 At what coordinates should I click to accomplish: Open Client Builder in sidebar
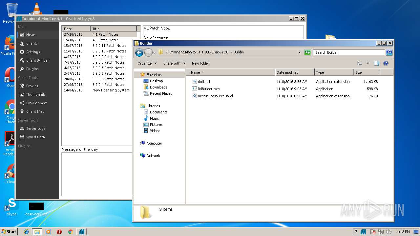click(x=38, y=60)
